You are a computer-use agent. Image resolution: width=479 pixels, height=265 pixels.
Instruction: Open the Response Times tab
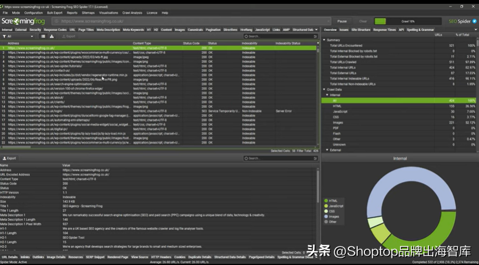(384, 30)
